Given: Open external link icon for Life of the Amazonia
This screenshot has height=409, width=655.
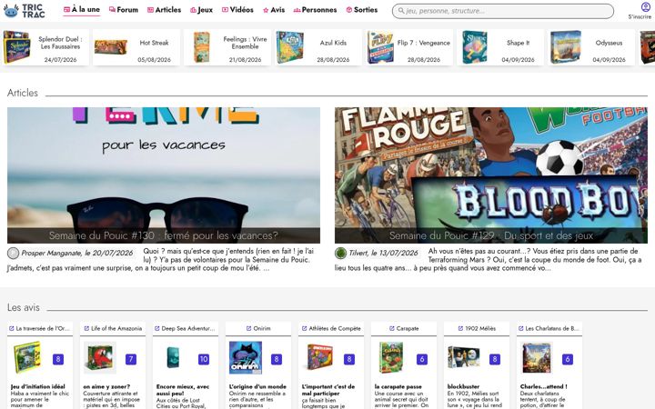Looking at the screenshot, I should coord(86,328).
